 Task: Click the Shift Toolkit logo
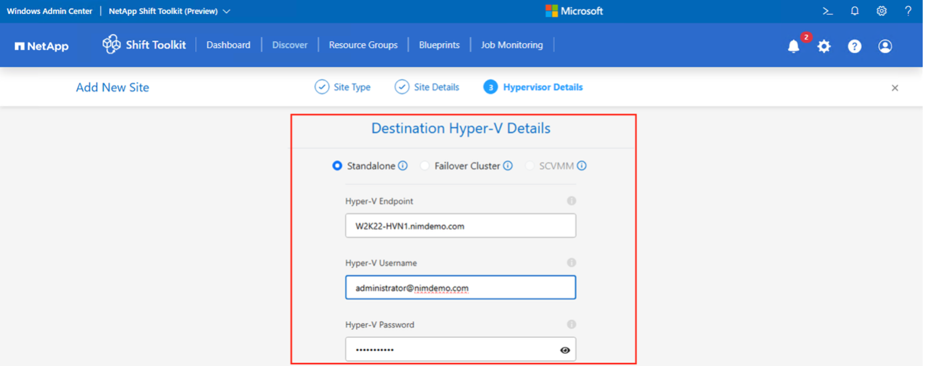coord(144,45)
